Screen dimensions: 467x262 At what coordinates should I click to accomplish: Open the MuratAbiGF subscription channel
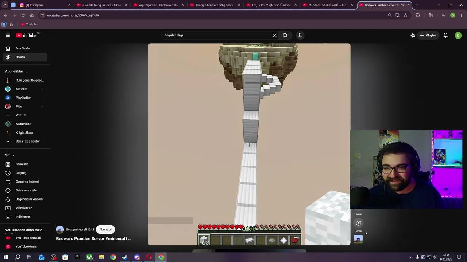[x=25, y=124]
